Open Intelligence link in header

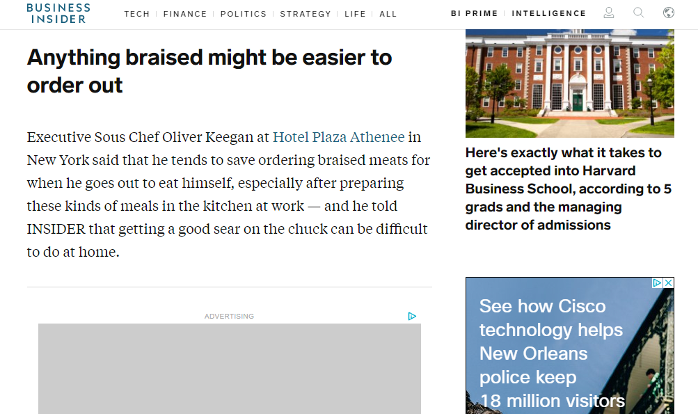(x=548, y=13)
